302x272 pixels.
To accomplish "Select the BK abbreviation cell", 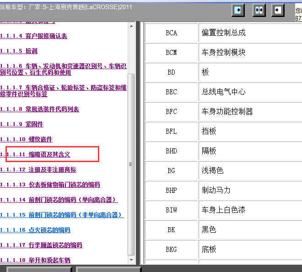I will [x=172, y=230].
